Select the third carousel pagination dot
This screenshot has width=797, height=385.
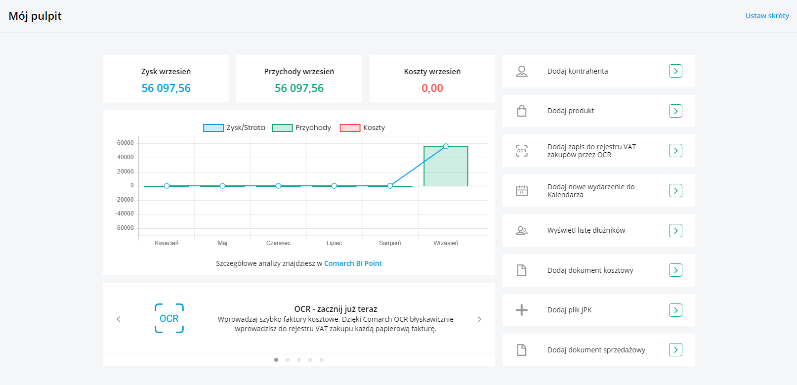click(299, 360)
